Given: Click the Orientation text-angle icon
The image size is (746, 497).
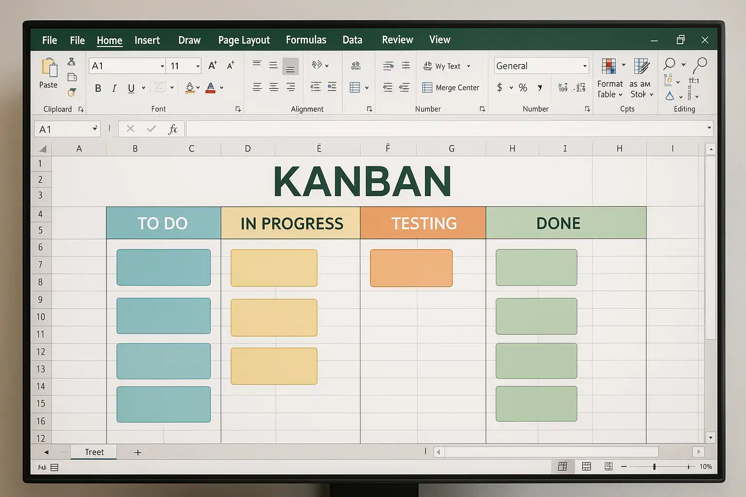Looking at the screenshot, I should click(317, 65).
